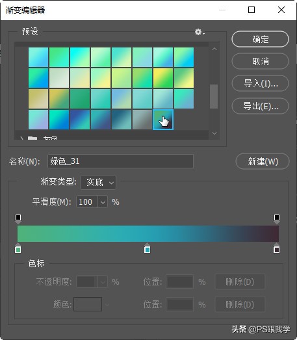
Task: Select the right opacity stop above gradient bar
Action: pos(277,218)
